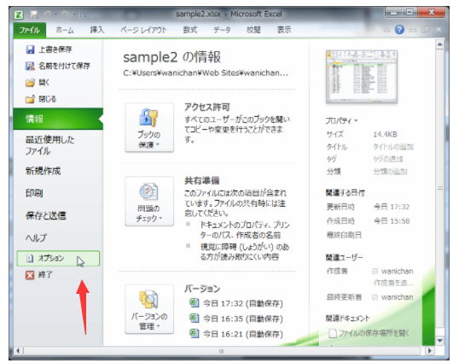
Task: Open the 16:21 autosaved version
Action: (x=236, y=334)
